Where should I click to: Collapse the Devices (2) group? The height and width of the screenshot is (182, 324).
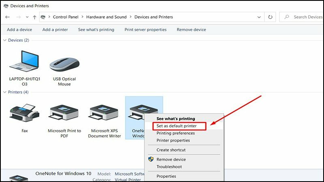[4, 40]
